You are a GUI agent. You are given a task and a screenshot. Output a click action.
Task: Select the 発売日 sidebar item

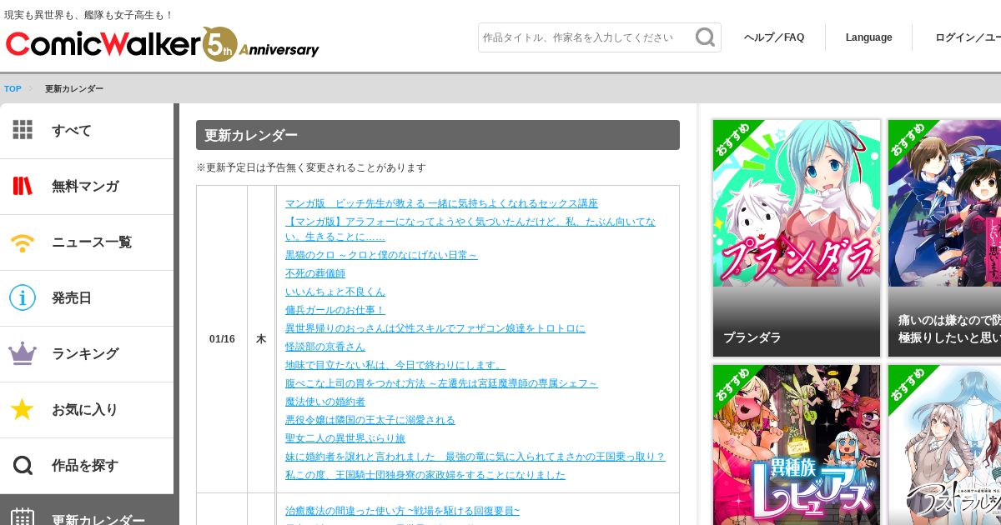87,298
